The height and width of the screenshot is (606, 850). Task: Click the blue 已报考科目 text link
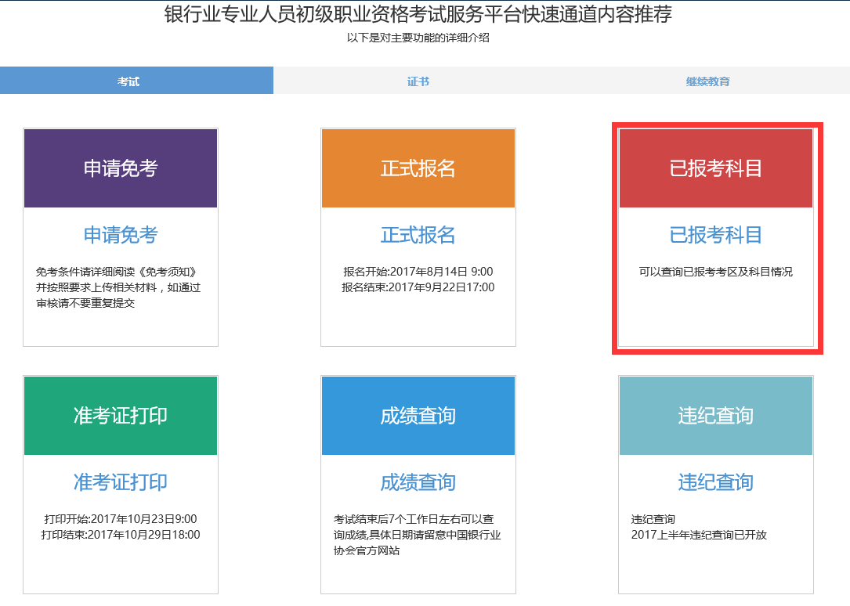coord(715,235)
